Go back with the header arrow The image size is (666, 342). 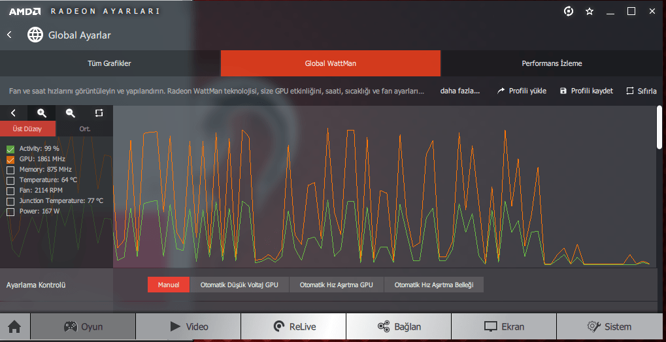(x=9, y=35)
